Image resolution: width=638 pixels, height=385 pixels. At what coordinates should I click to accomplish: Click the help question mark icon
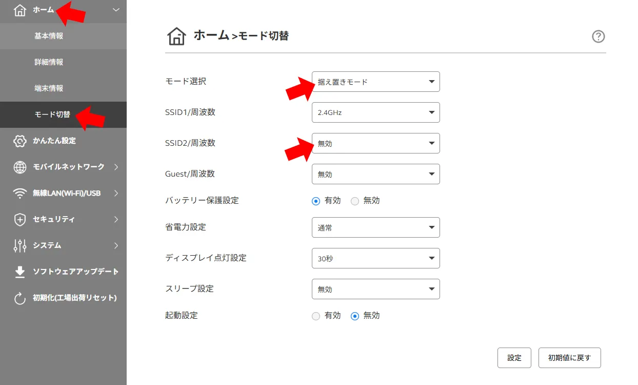point(598,36)
